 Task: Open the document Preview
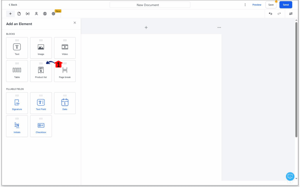pos(257,5)
